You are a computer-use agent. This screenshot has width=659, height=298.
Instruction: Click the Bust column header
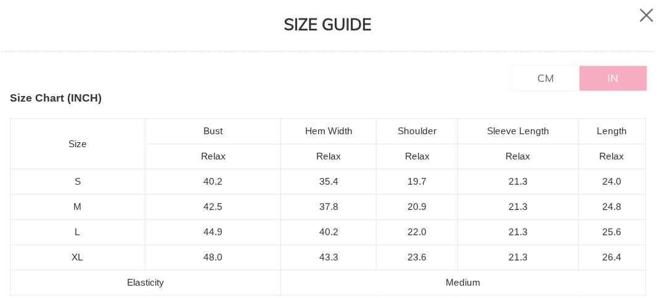(x=213, y=131)
